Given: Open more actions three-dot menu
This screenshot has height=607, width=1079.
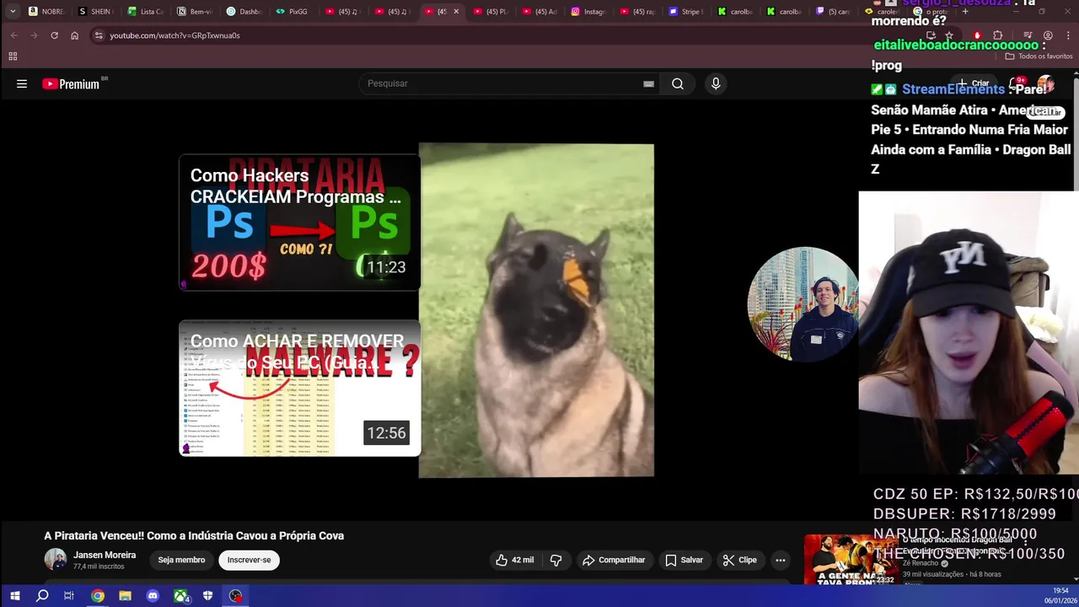Looking at the screenshot, I should click(781, 560).
